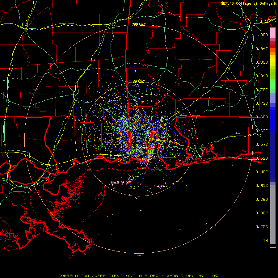Click the TH threshold label
The width and height of the screenshot is (278, 278).
(x=265, y=241)
